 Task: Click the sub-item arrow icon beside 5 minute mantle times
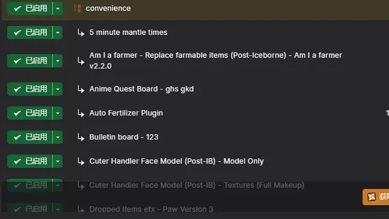[x=81, y=32]
